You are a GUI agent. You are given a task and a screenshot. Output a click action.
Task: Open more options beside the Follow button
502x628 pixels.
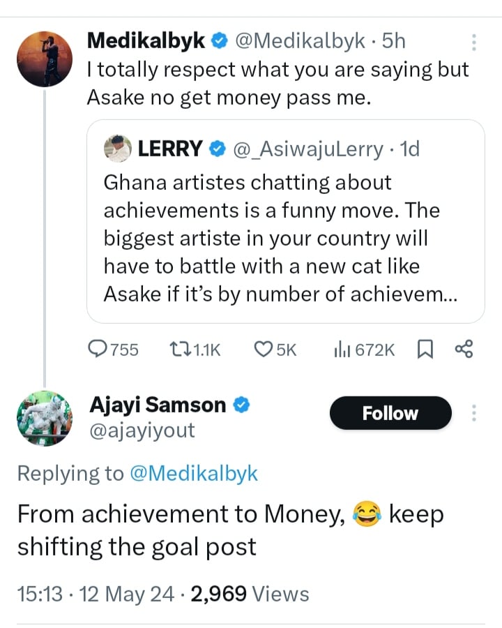coord(474,413)
